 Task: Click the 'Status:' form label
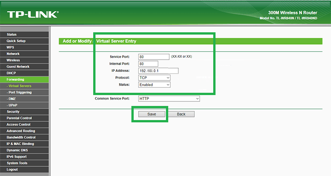(x=124, y=85)
